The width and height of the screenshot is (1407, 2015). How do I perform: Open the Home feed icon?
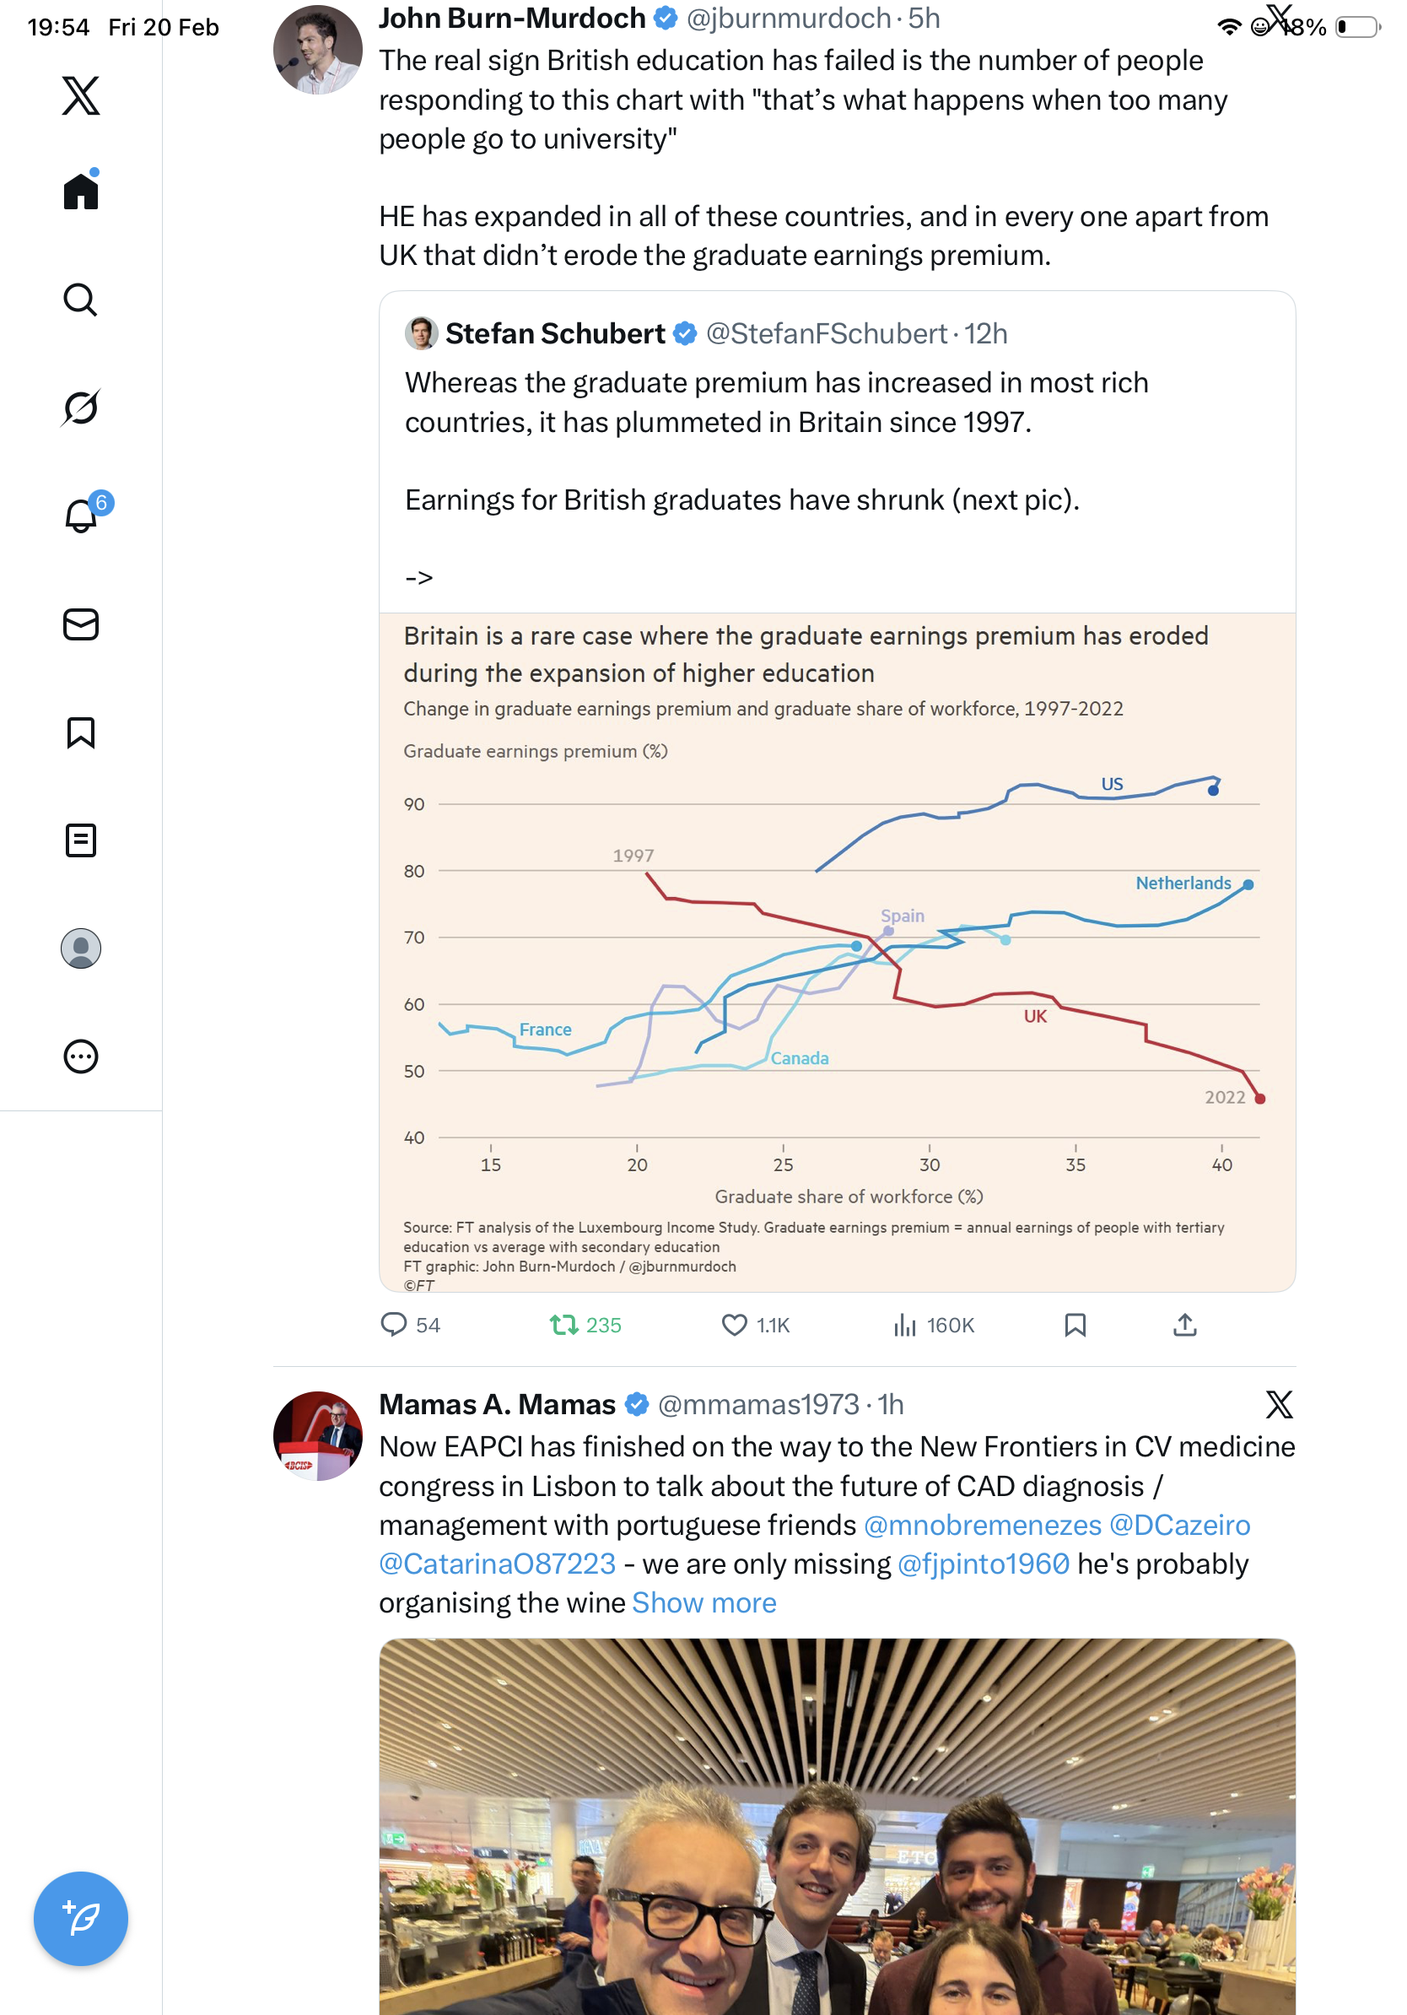81,192
